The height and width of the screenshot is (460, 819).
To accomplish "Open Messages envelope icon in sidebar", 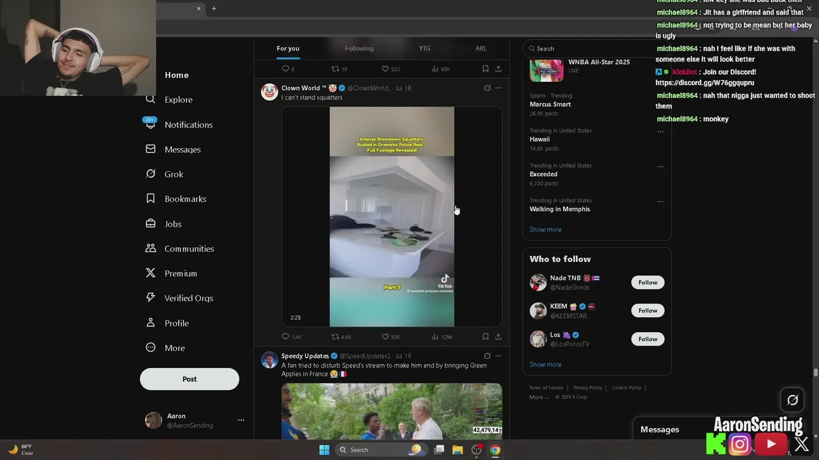I will (150, 149).
